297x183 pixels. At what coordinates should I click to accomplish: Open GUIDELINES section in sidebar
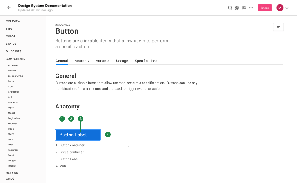coord(13,51)
